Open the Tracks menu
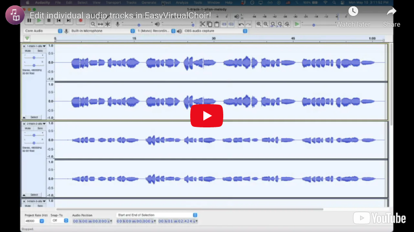This screenshot has height=232, width=414. click(x=131, y=2)
